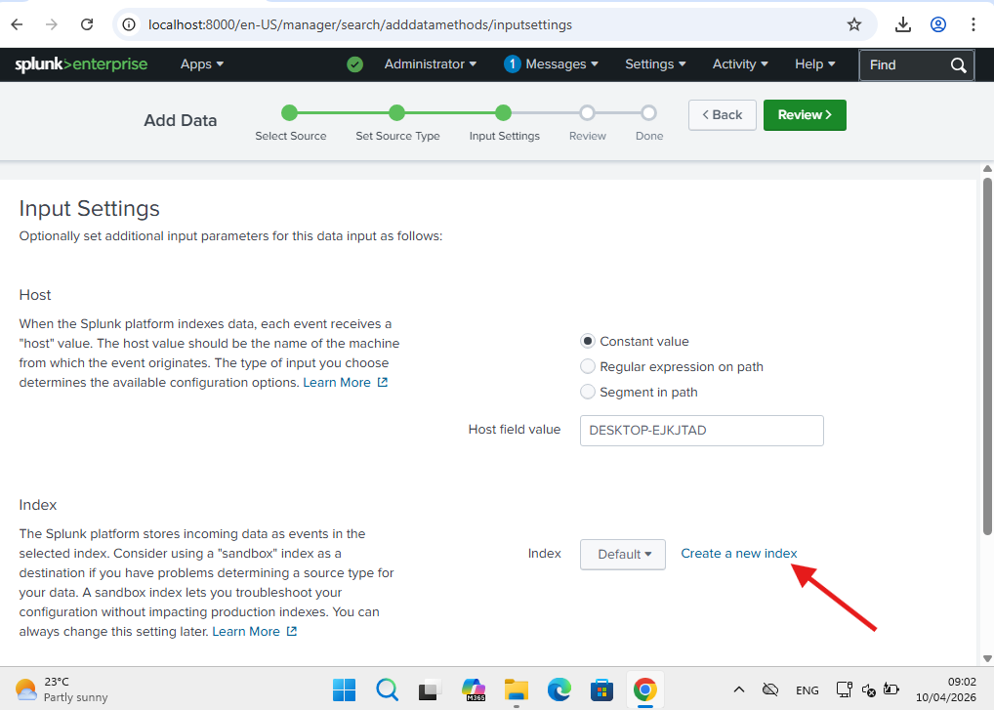Click the scrollbar up arrow

pyautogui.click(x=987, y=169)
